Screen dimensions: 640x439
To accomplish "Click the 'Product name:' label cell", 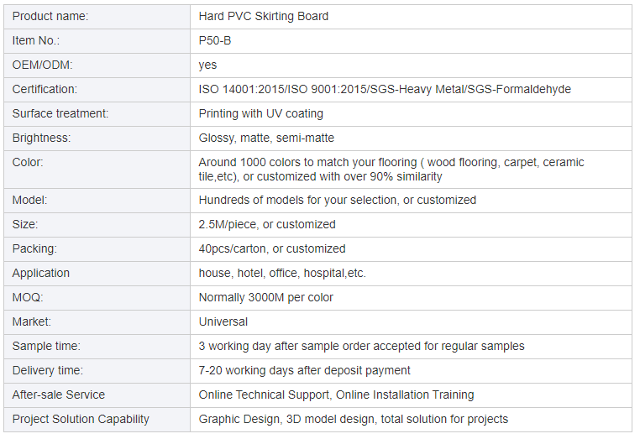I will click(x=50, y=16).
